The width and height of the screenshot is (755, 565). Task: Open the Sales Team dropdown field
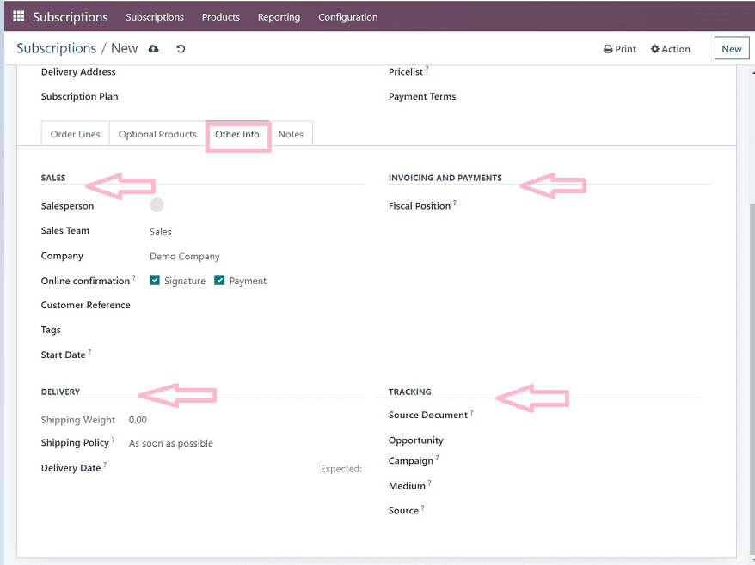pos(249,232)
